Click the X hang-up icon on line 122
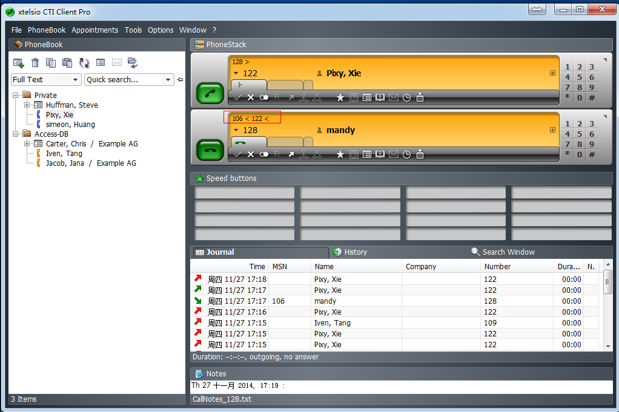619x412 pixels. click(x=251, y=97)
